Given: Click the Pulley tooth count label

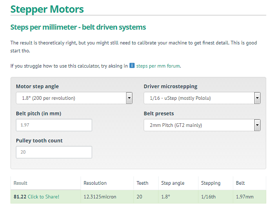Looking at the screenshot, I should (39, 140).
